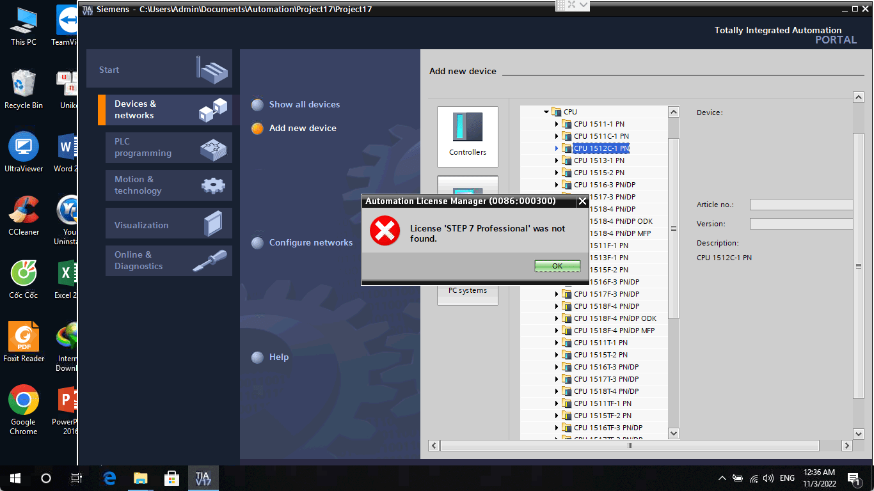Select CPU 1515-2 PN in device tree
The height and width of the screenshot is (491, 874).
tap(599, 173)
